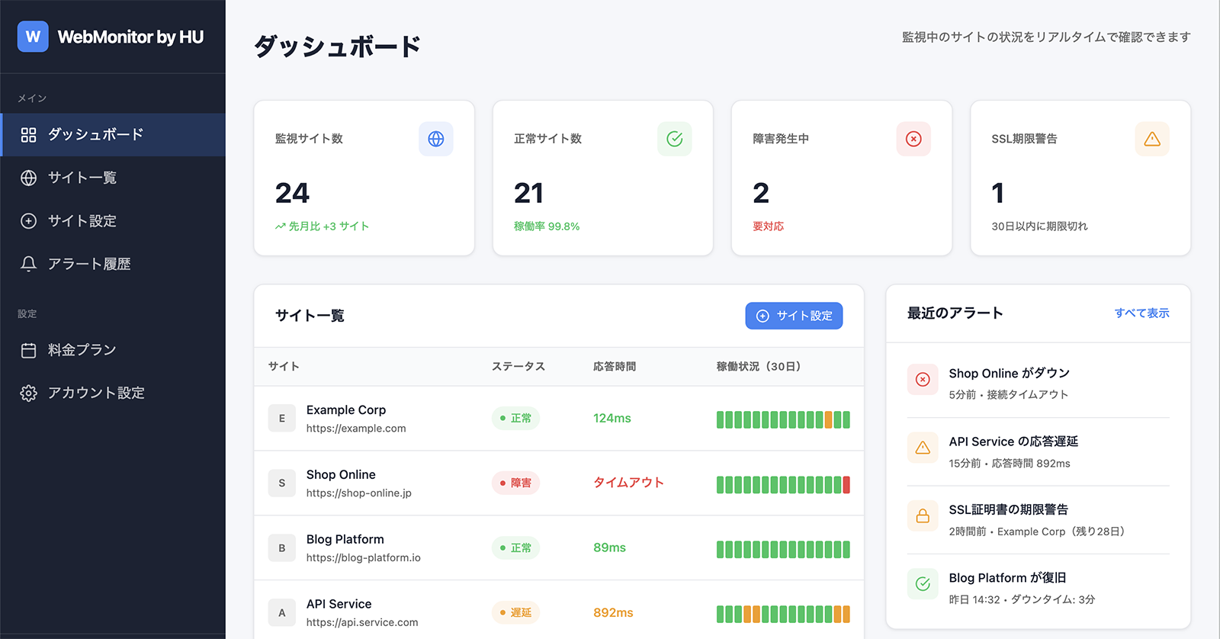Image resolution: width=1220 pixels, height=639 pixels.
Task: Click the 正常 status badge for Example Corp
Action: coord(515,419)
